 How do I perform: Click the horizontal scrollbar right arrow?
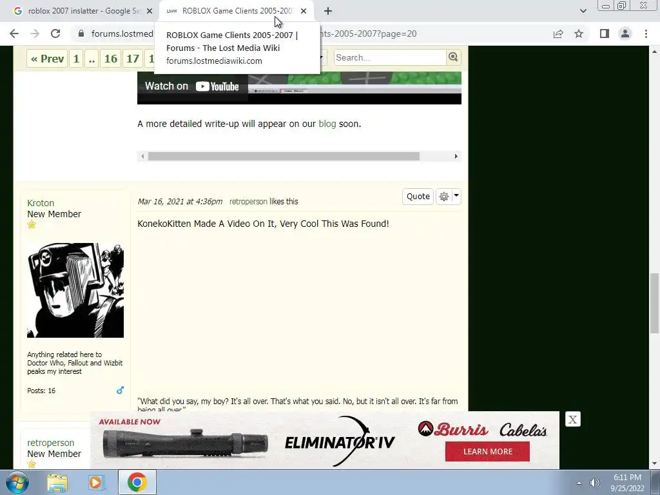pos(456,156)
